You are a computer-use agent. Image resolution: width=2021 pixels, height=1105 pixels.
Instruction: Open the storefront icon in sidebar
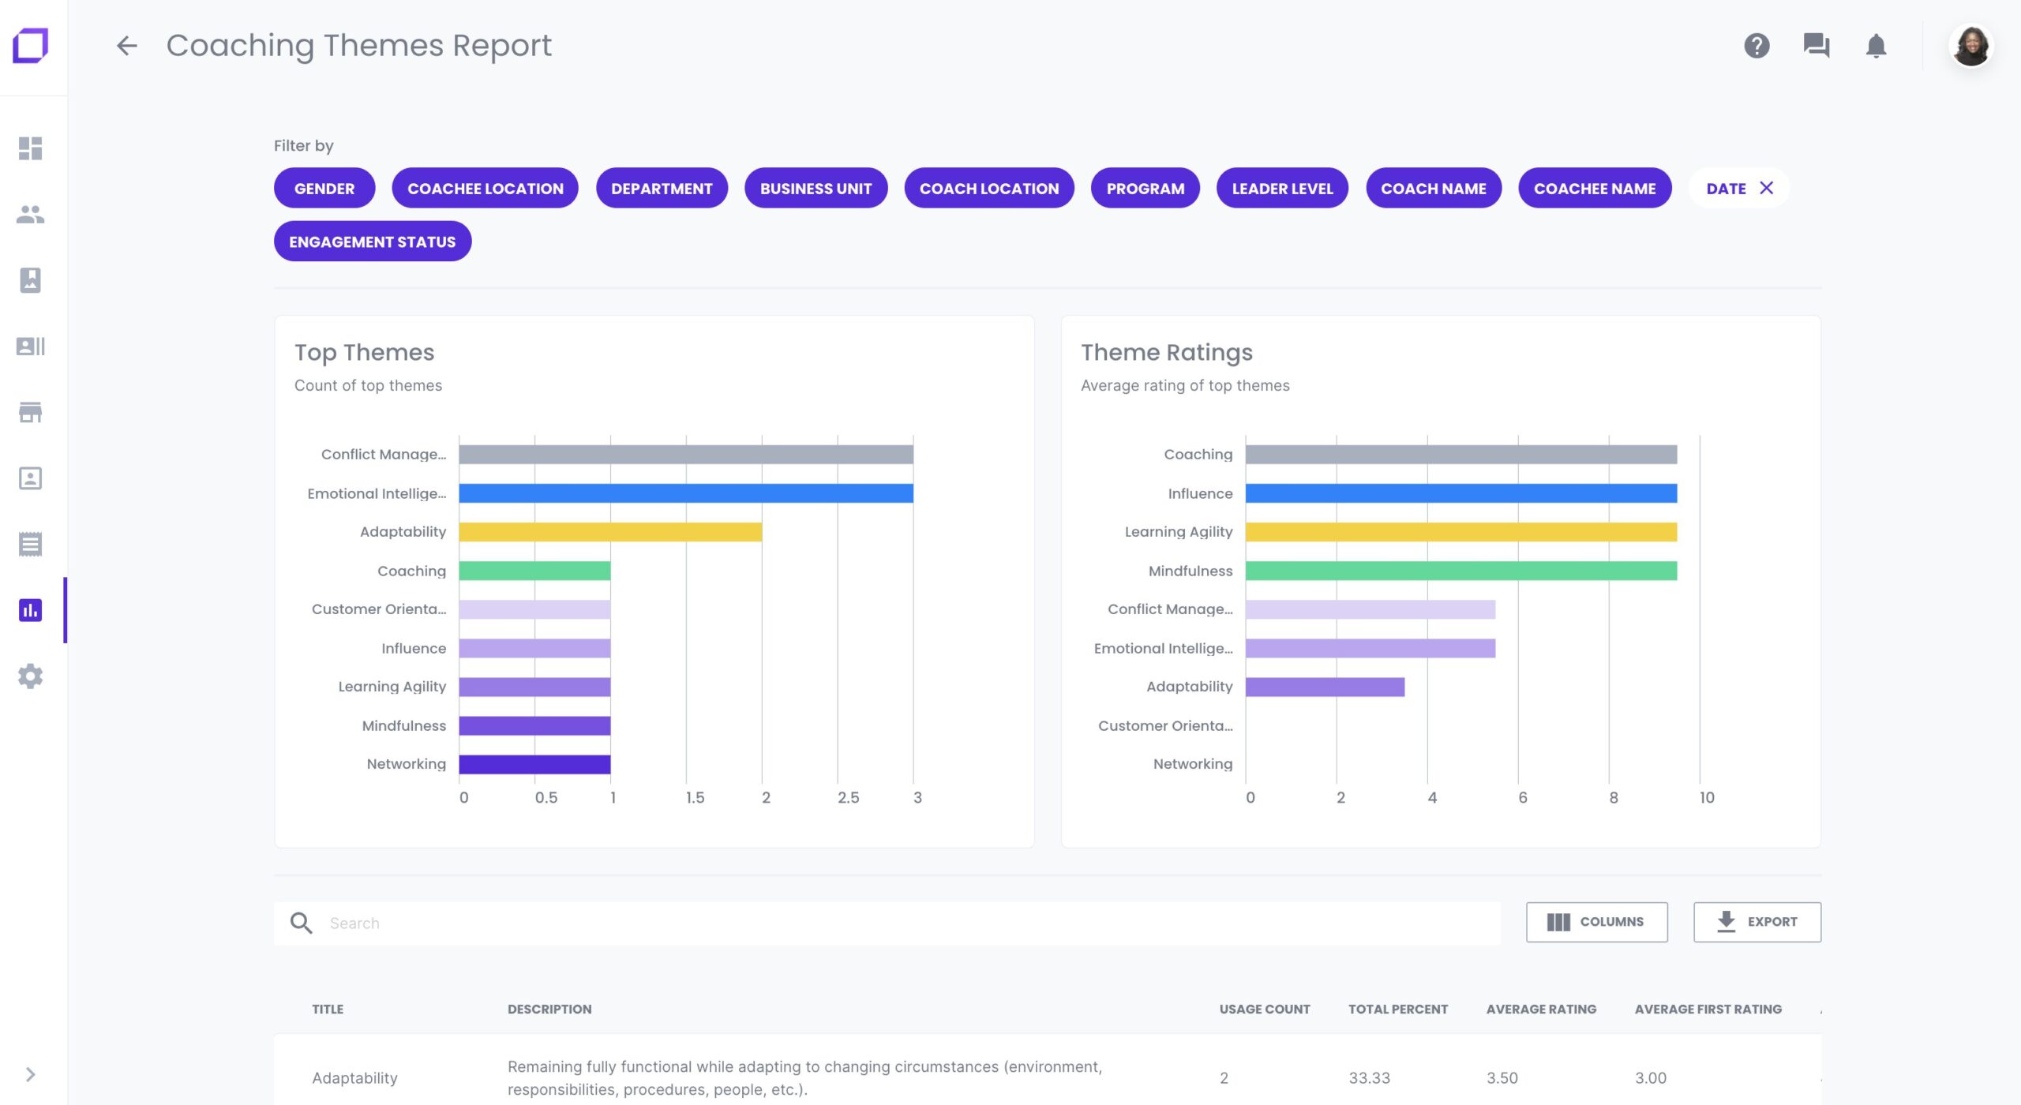click(30, 412)
